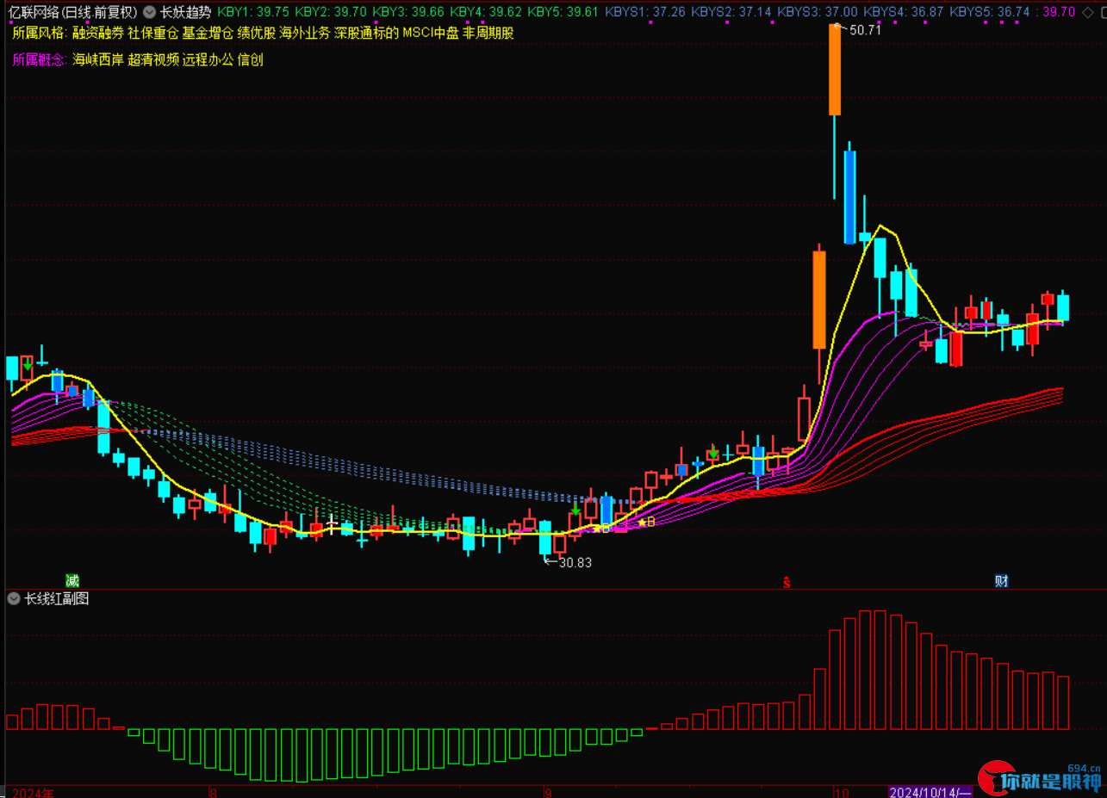Click the 社保重仓 style tag

[x=152, y=34]
